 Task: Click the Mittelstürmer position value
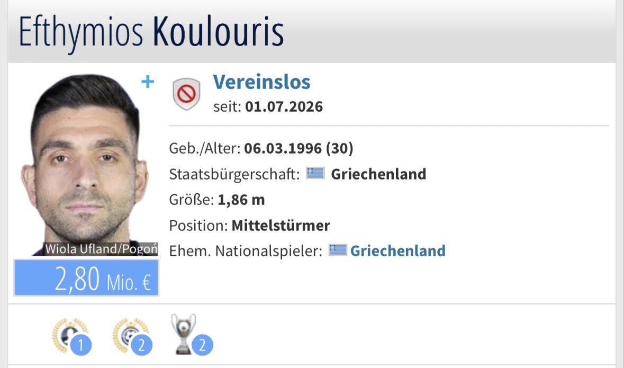(281, 226)
